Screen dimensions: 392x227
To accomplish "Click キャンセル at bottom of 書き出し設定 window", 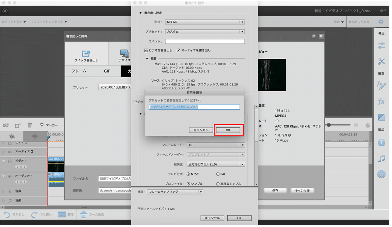I will tap(212, 218).
